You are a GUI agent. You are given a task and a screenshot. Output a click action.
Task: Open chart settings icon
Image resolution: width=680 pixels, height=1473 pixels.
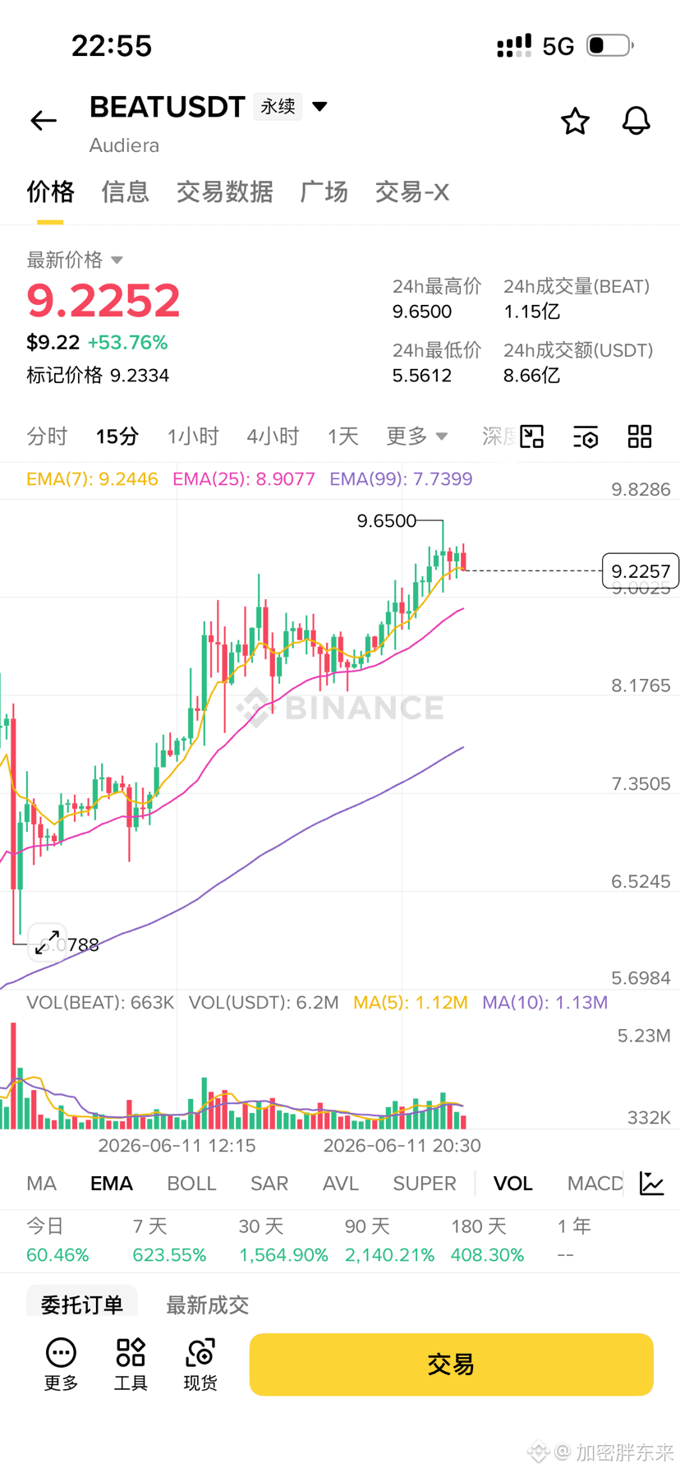pyautogui.click(x=586, y=436)
